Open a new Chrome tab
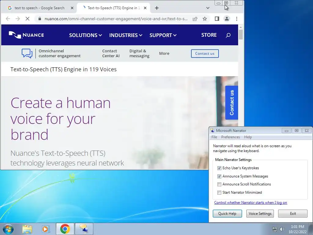This screenshot has width=313, height=235. tap(157, 8)
